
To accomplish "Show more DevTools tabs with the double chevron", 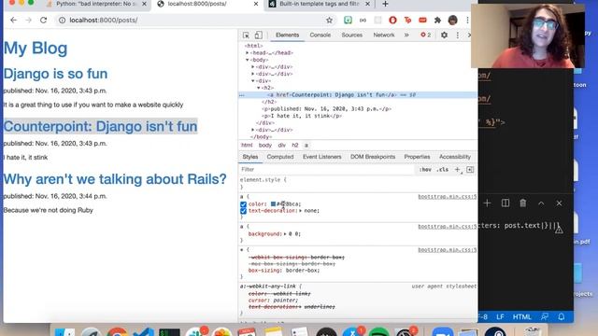I will (406, 35).
